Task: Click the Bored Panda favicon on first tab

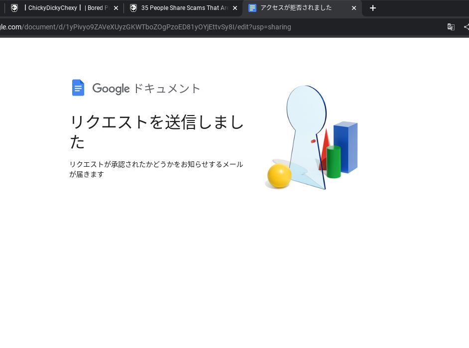Action: 14,8
